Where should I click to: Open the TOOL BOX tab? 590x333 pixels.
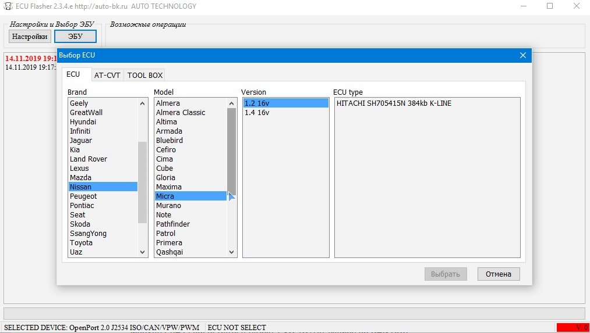145,75
